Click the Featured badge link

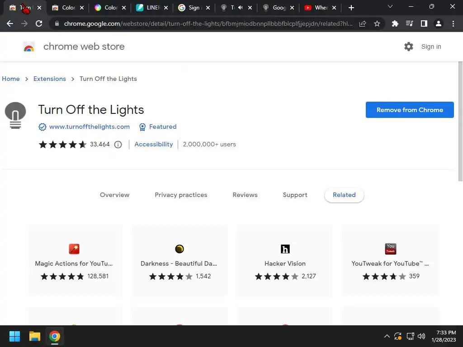tap(163, 127)
